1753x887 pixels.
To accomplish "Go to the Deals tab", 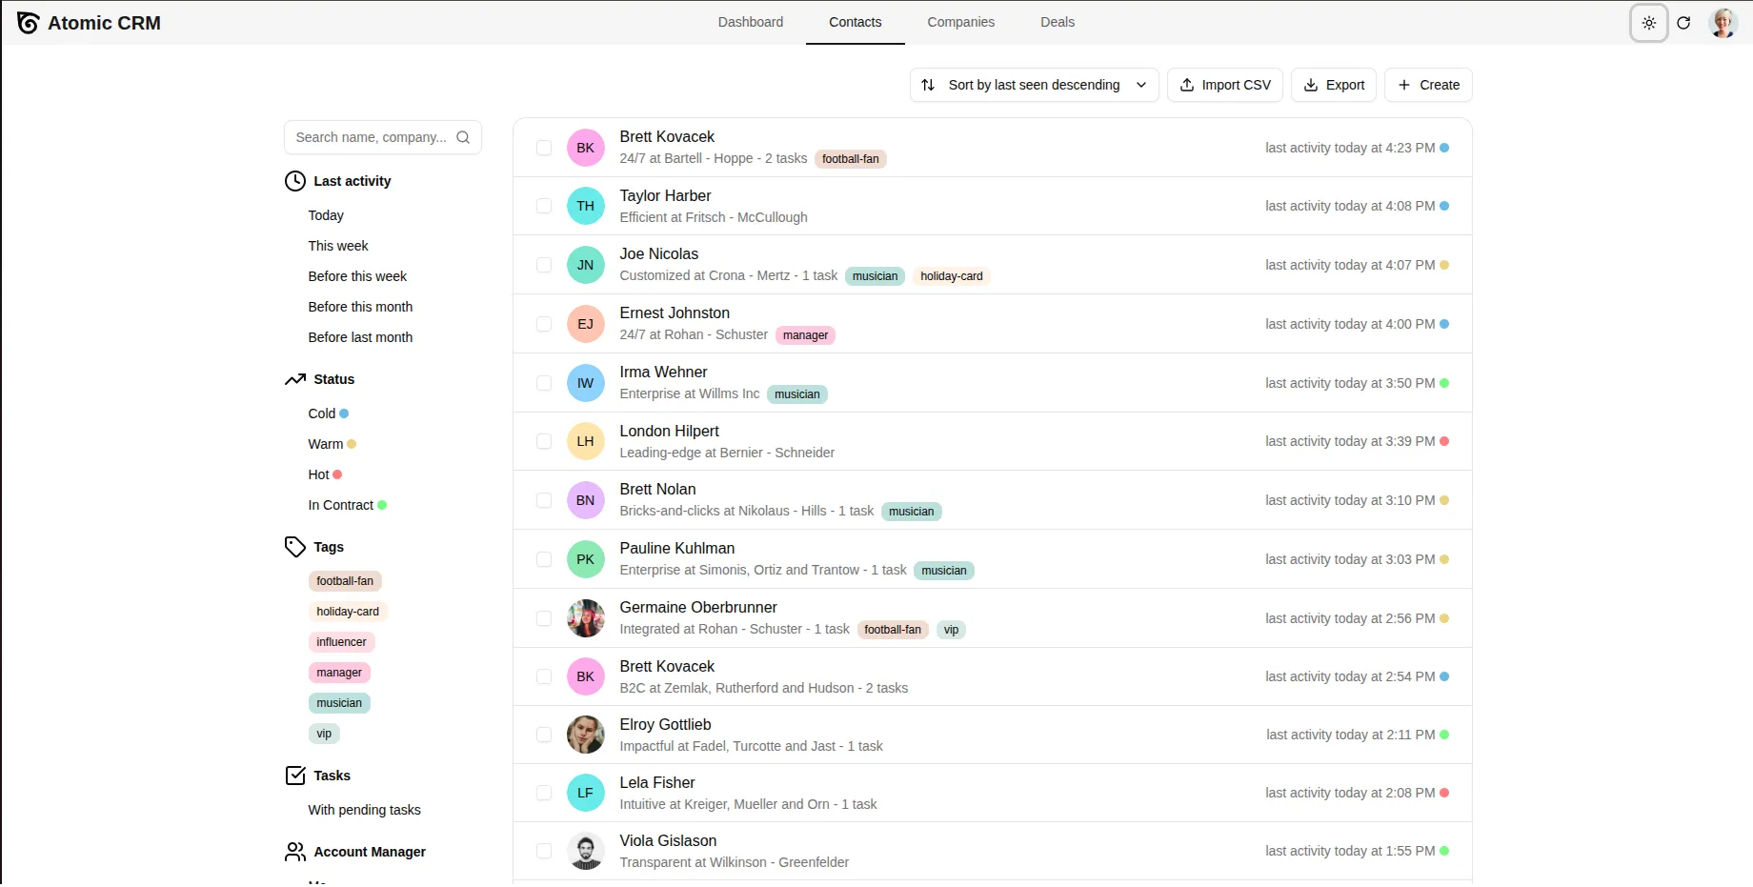I will [1057, 22].
